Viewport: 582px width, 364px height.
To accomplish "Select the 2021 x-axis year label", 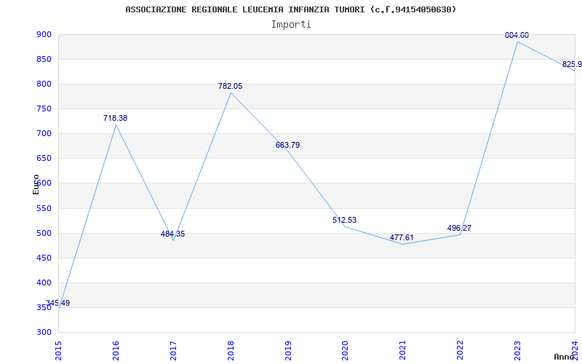I will tap(403, 350).
